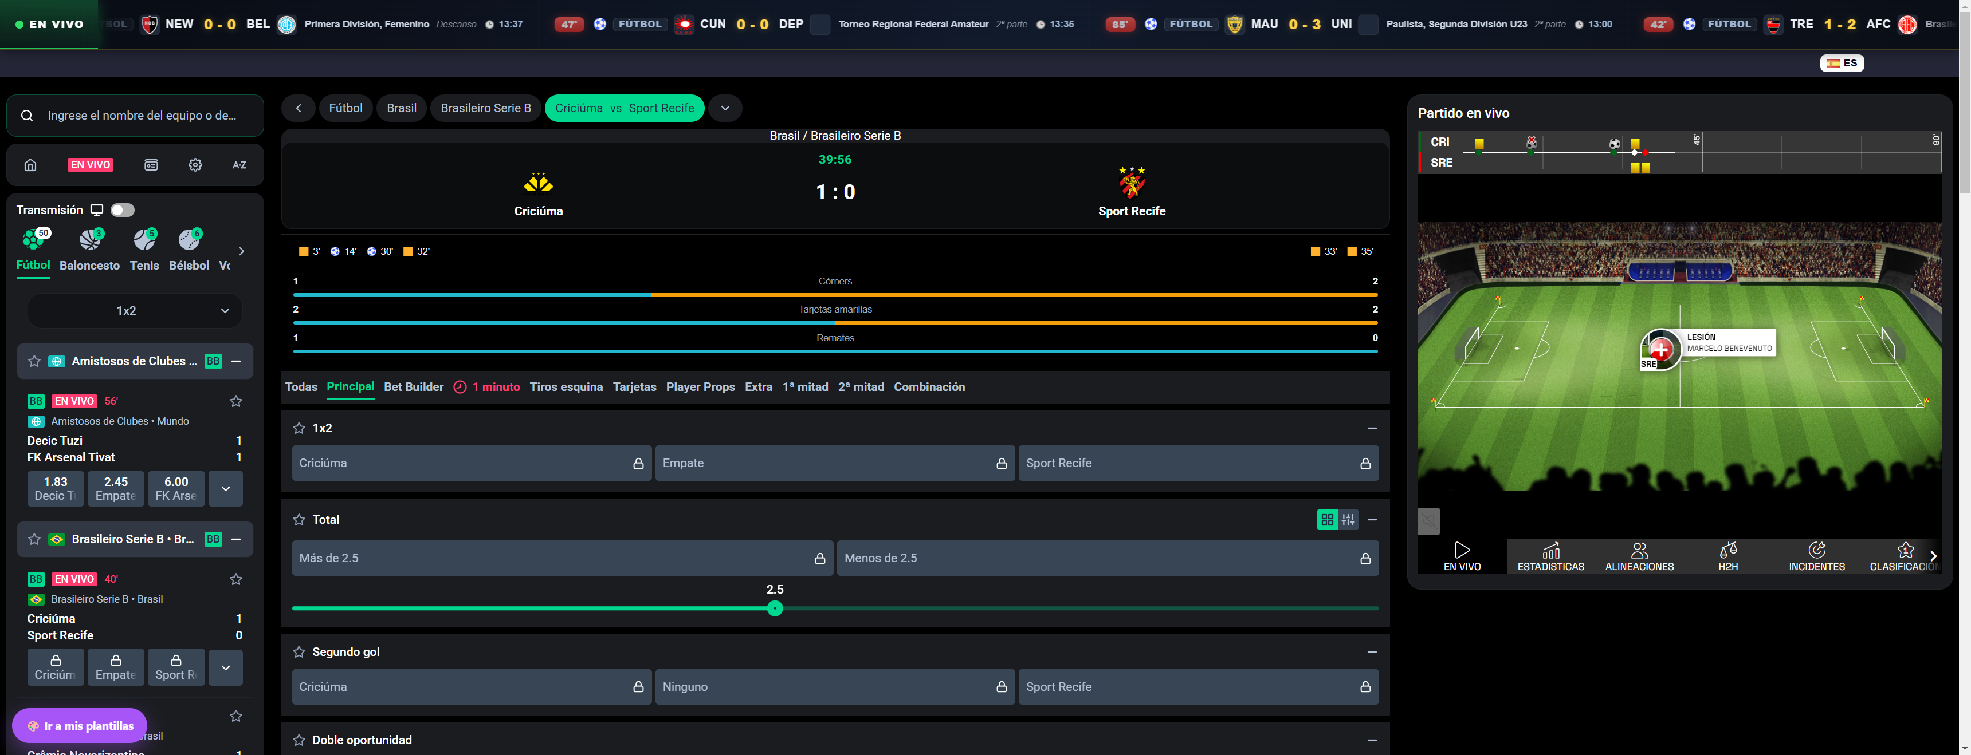The height and width of the screenshot is (755, 1971).
Task: Click the 45' half-time timeline marker
Action: 1697,140
